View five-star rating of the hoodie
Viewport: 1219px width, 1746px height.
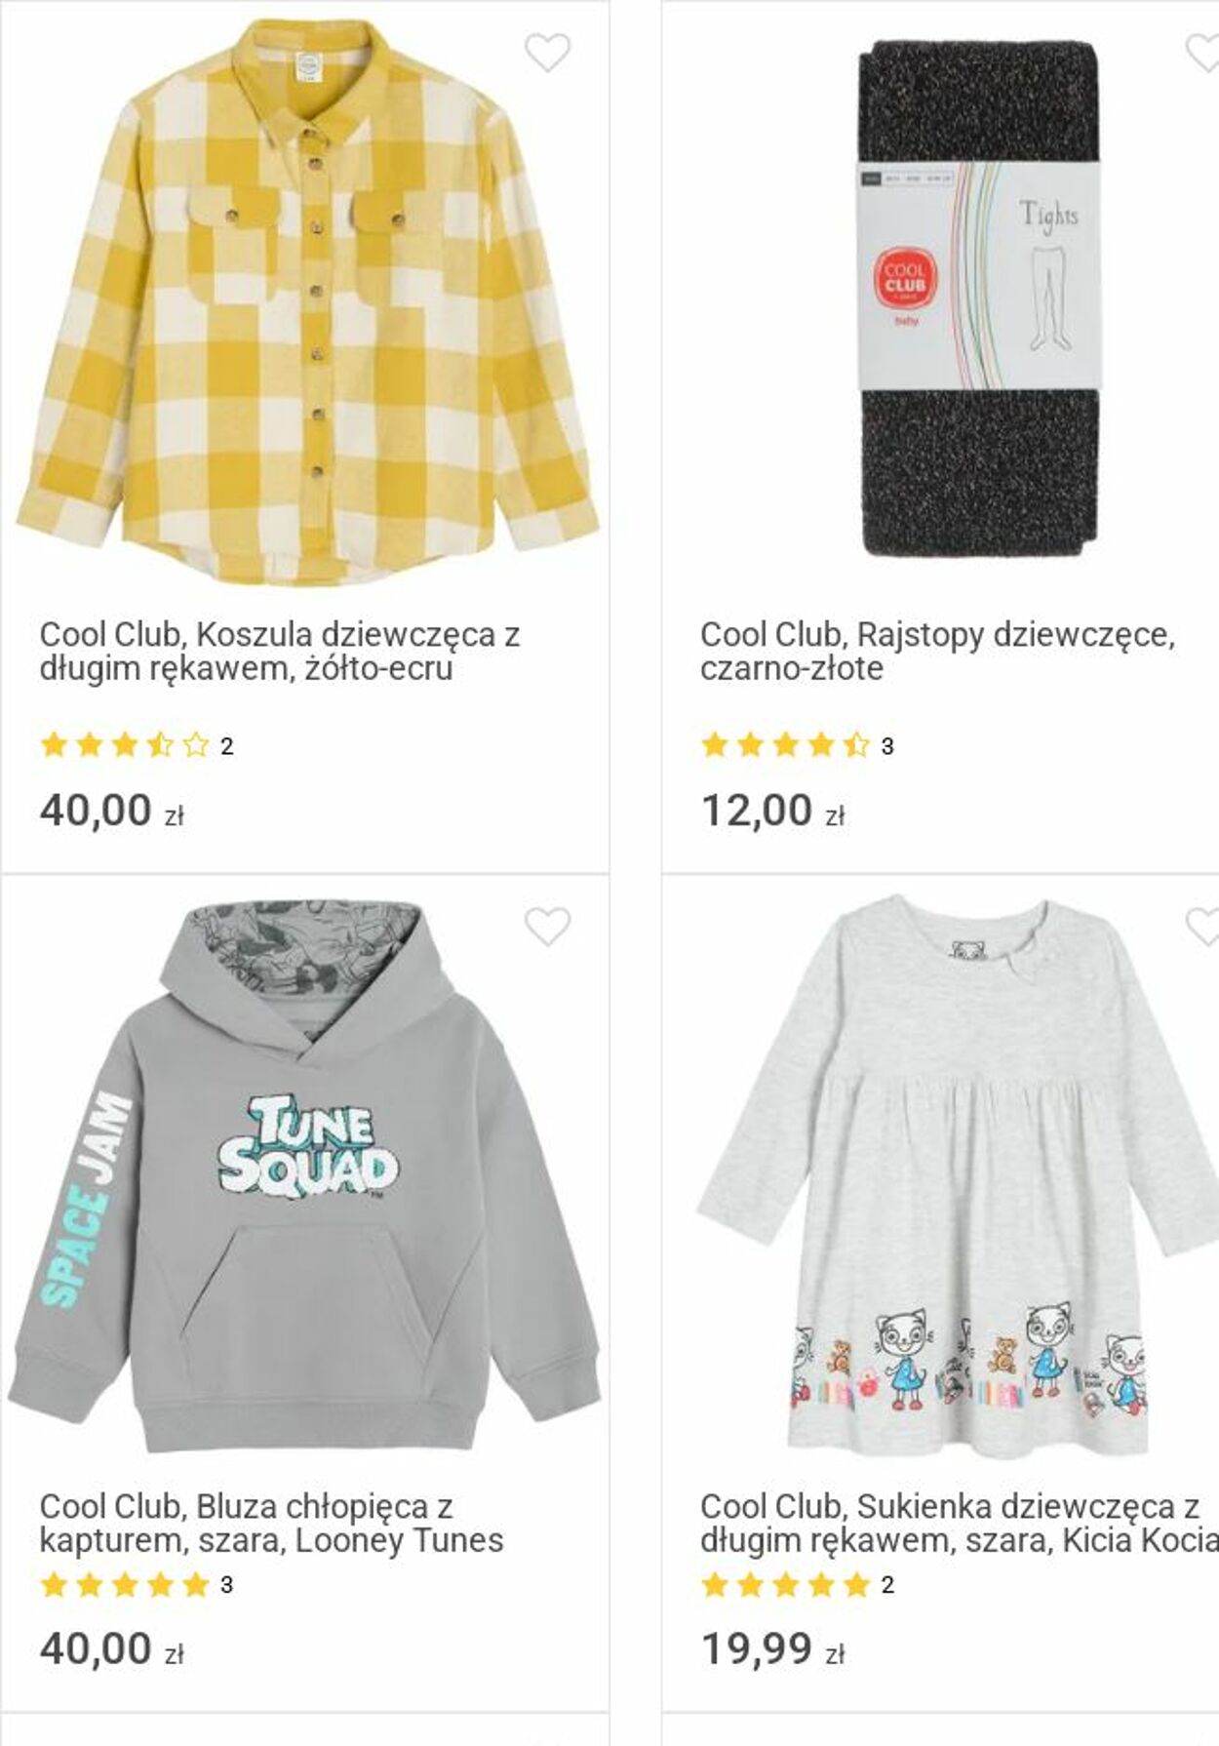125,1585
